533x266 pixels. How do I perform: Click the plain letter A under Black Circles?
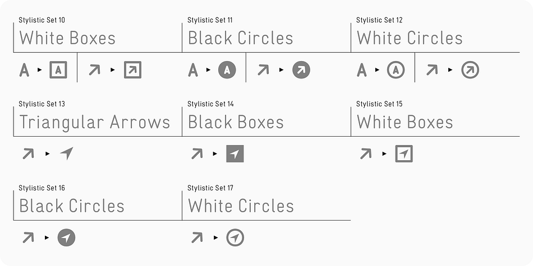pyautogui.click(x=193, y=70)
